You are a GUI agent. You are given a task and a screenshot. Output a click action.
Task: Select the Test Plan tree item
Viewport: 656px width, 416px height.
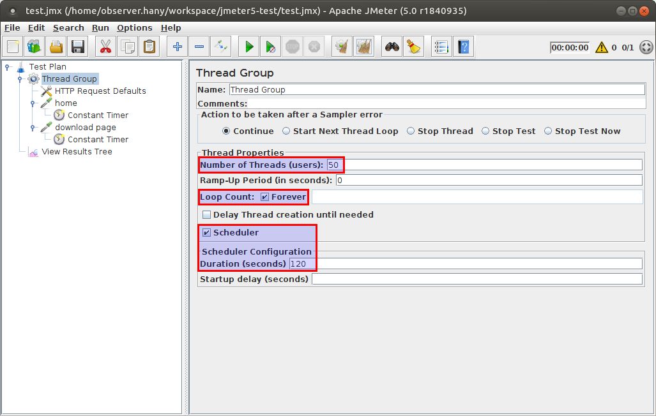pyautogui.click(x=47, y=66)
